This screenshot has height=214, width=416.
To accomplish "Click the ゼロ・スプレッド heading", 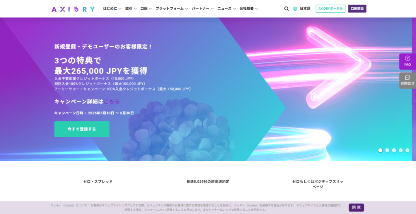I will (x=98, y=182).
